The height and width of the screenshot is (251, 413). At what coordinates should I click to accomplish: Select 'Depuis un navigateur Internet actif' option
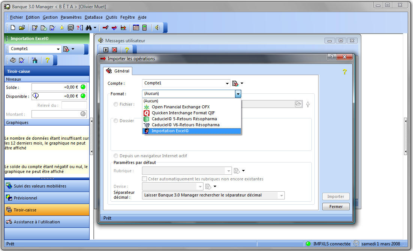point(116,156)
